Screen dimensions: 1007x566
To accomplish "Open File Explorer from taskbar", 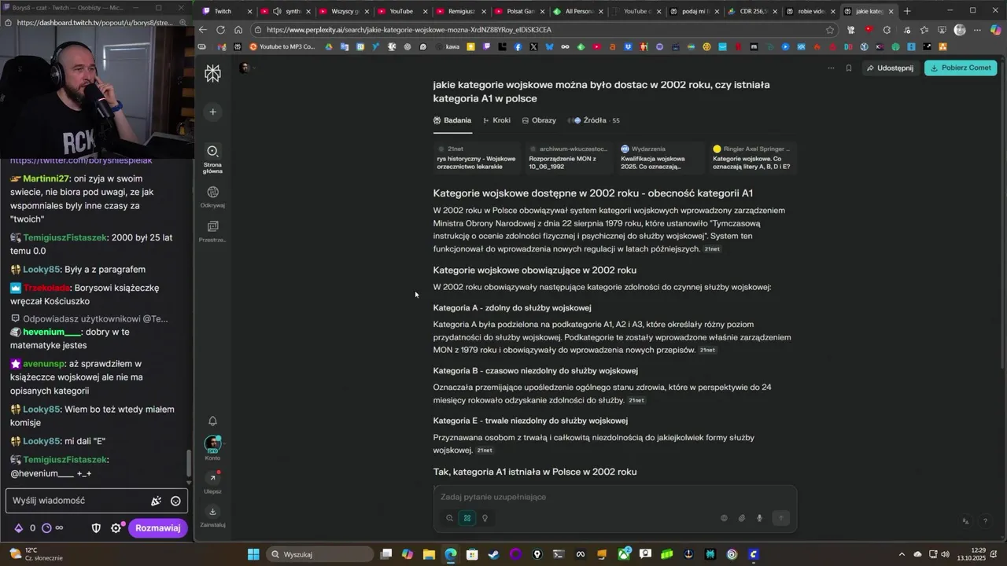I will [x=429, y=554].
